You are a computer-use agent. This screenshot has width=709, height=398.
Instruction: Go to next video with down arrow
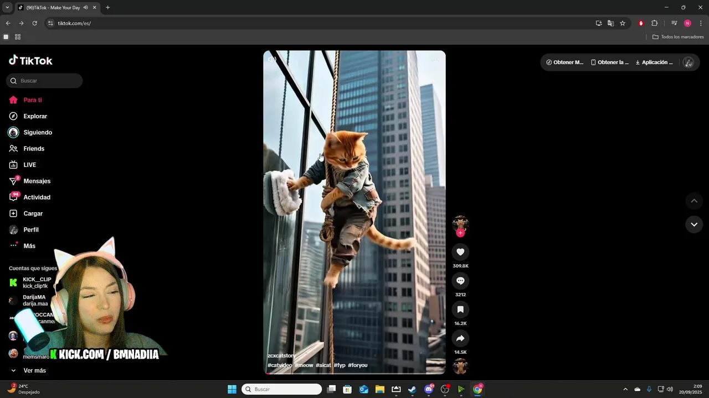coord(694,224)
